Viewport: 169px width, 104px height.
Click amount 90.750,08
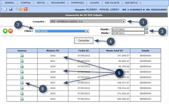[124, 66]
